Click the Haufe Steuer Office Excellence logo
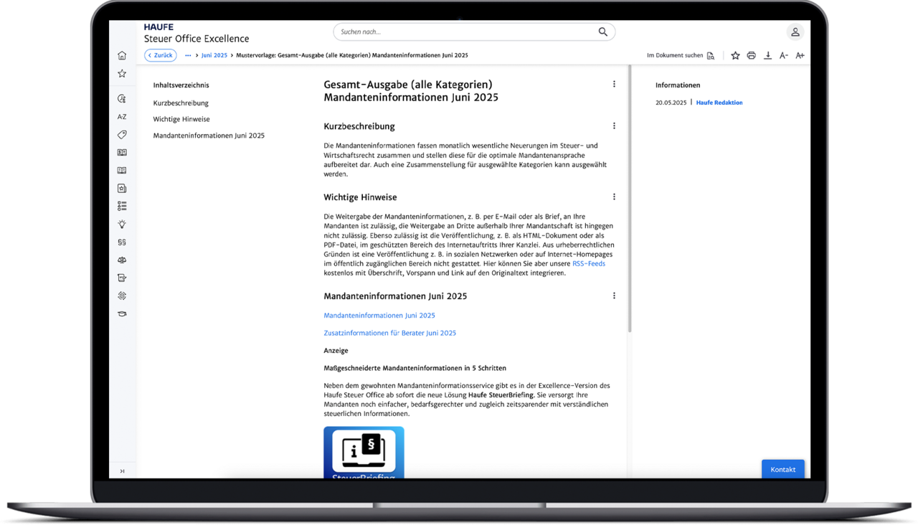Image resolution: width=918 pixels, height=525 pixels. coord(197,33)
